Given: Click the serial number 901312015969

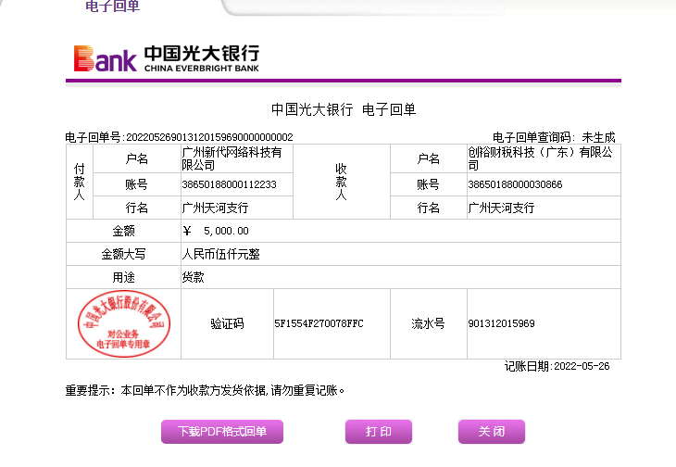Looking at the screenshot, I should click(501, 323).
